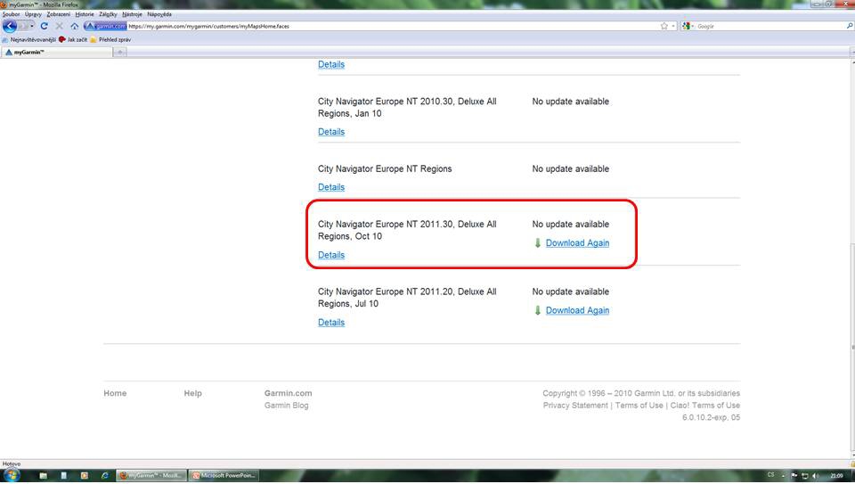Screen dimensions: 855x484
Task: Expand the URL bar history dropdown arrow
Action: 674,27
